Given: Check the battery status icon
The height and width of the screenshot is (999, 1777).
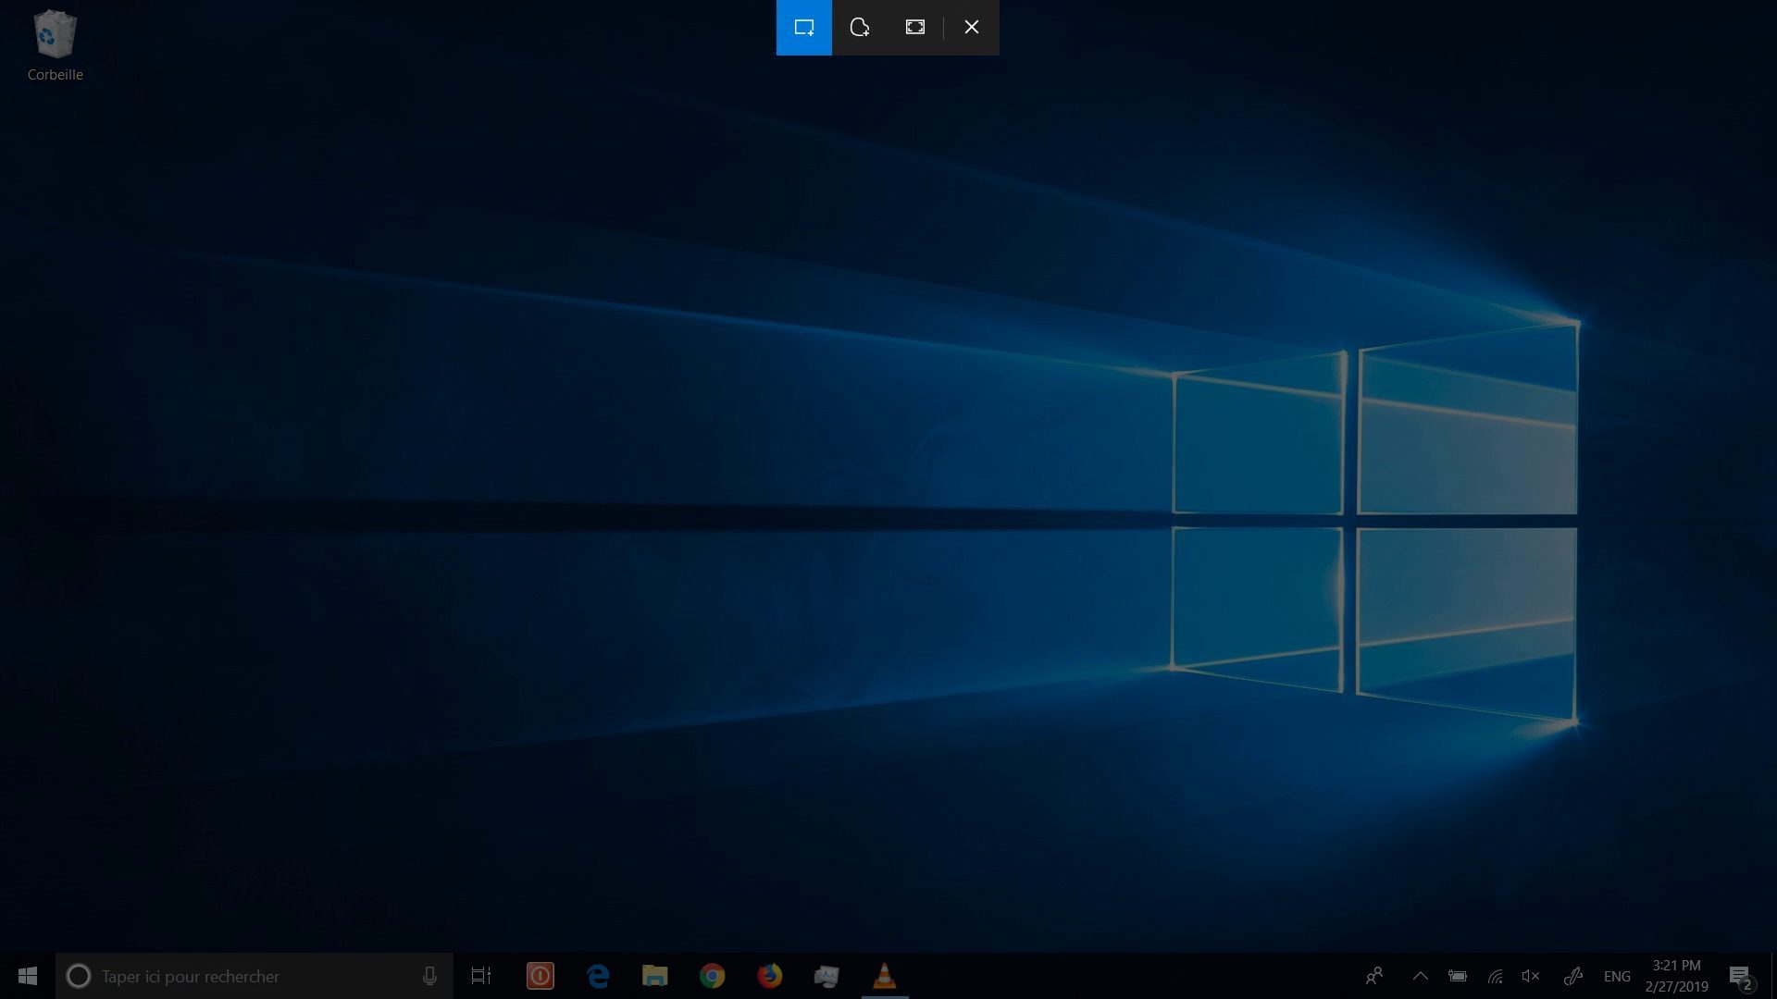Looking at the screenshot, I should point(1458,976).
